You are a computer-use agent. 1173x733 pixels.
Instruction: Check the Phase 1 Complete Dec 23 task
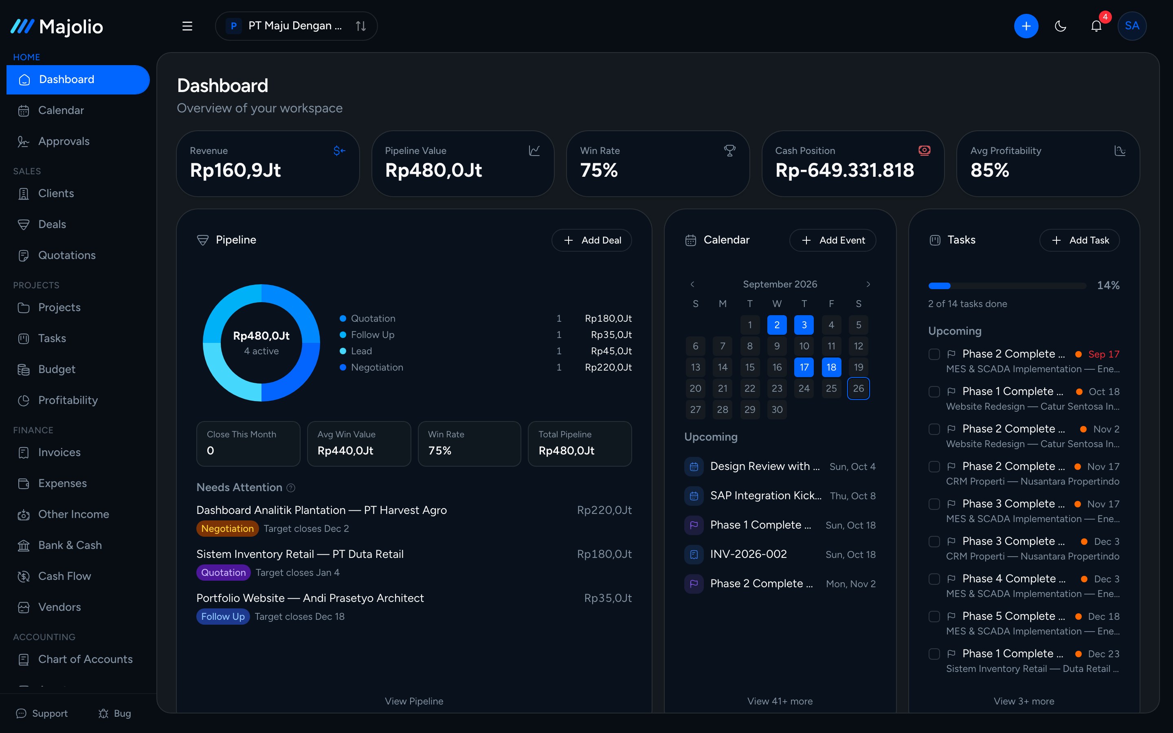(x=934, y=654)
